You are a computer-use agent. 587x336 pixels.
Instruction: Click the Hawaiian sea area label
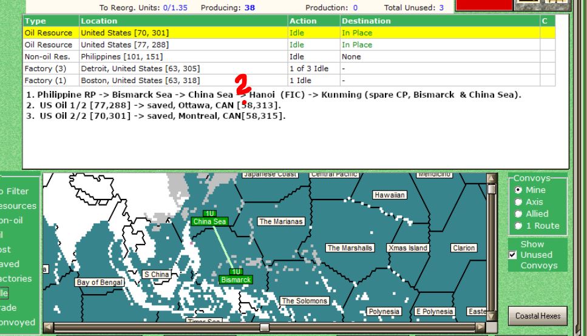pyautogui.click(x=389, y=195)
